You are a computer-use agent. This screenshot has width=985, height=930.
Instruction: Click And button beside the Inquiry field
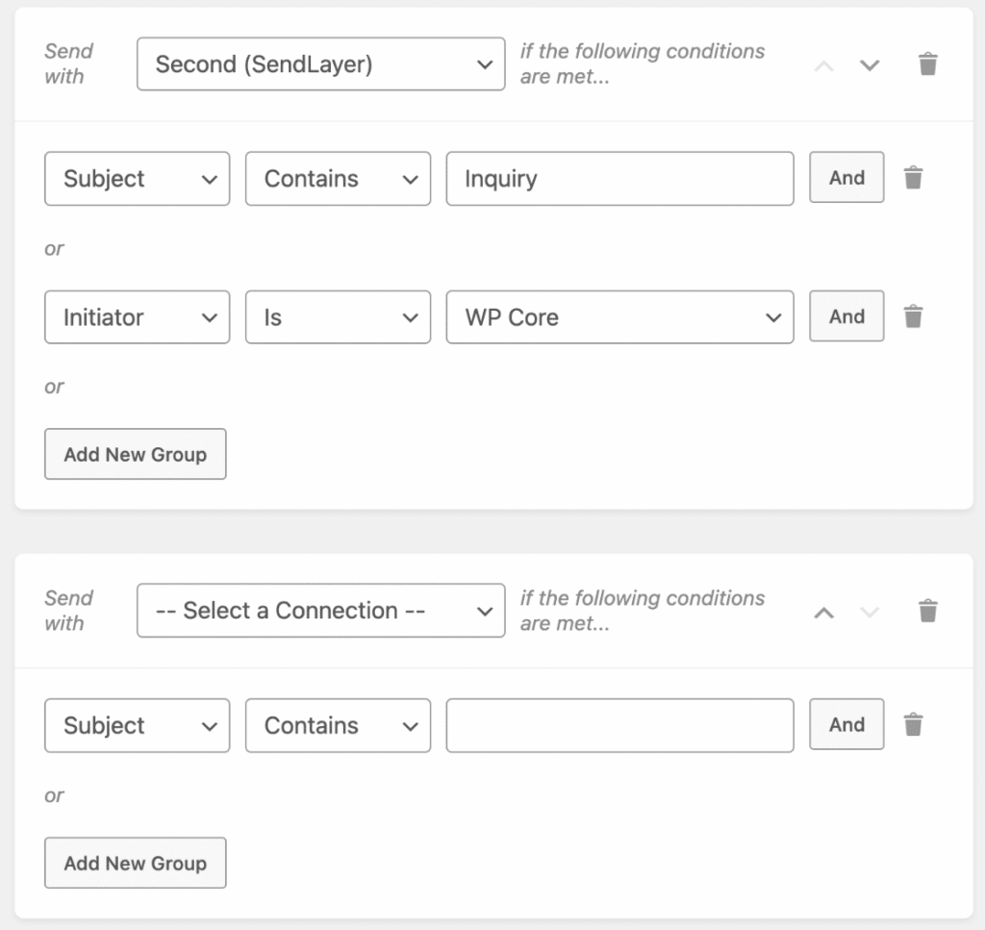point(846,178)
